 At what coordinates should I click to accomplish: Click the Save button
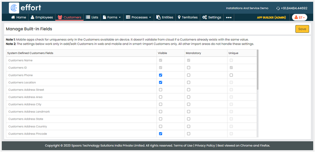(302, 29)
